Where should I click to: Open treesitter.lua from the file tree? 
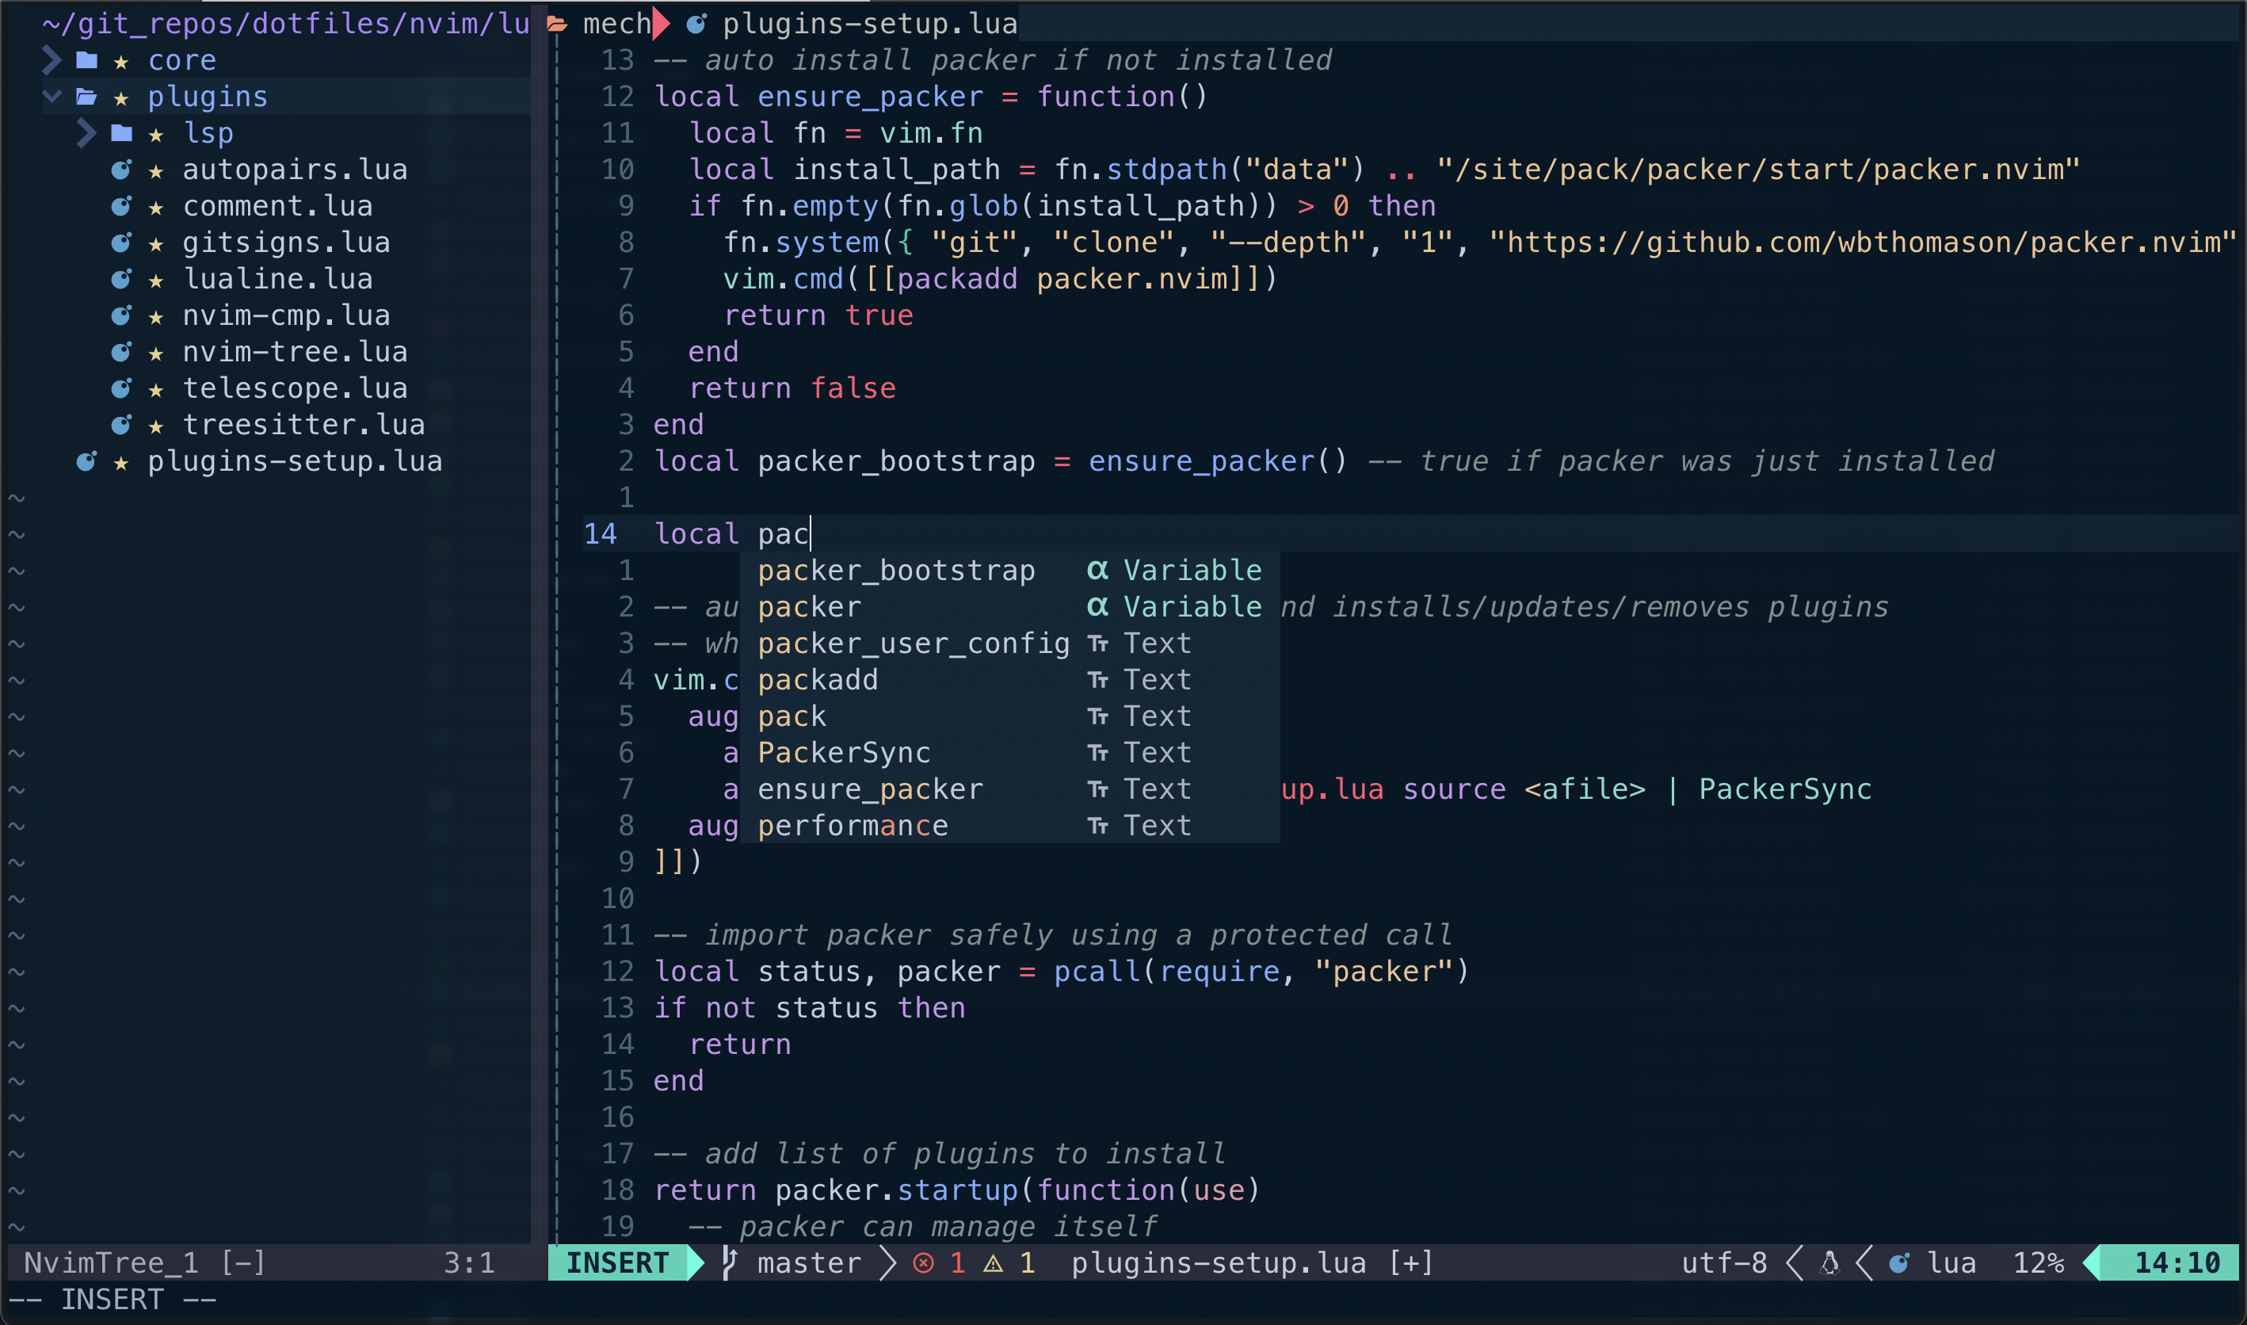[304, 425]
